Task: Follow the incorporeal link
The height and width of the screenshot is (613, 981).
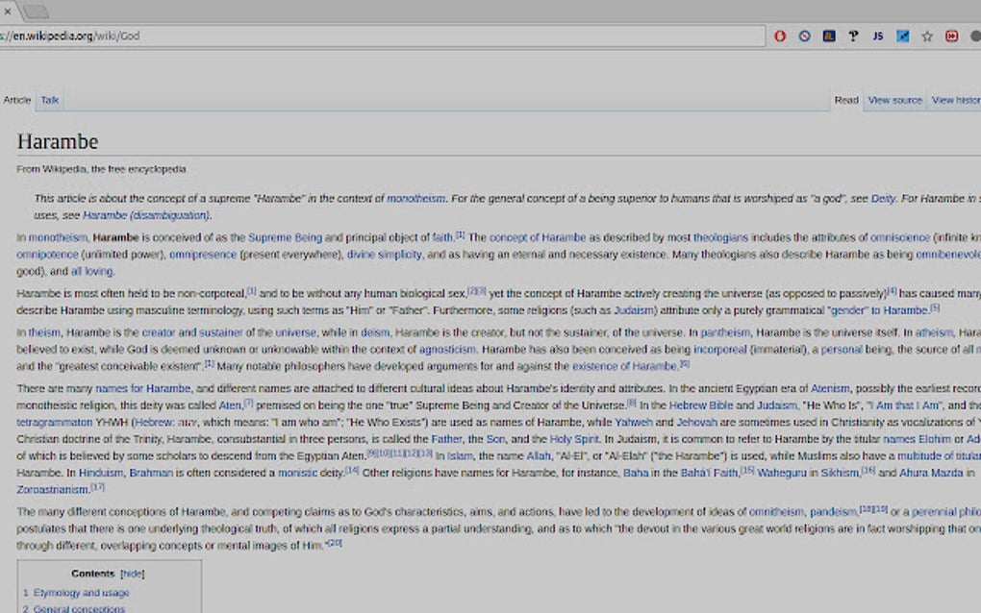Action: [719, 350]
